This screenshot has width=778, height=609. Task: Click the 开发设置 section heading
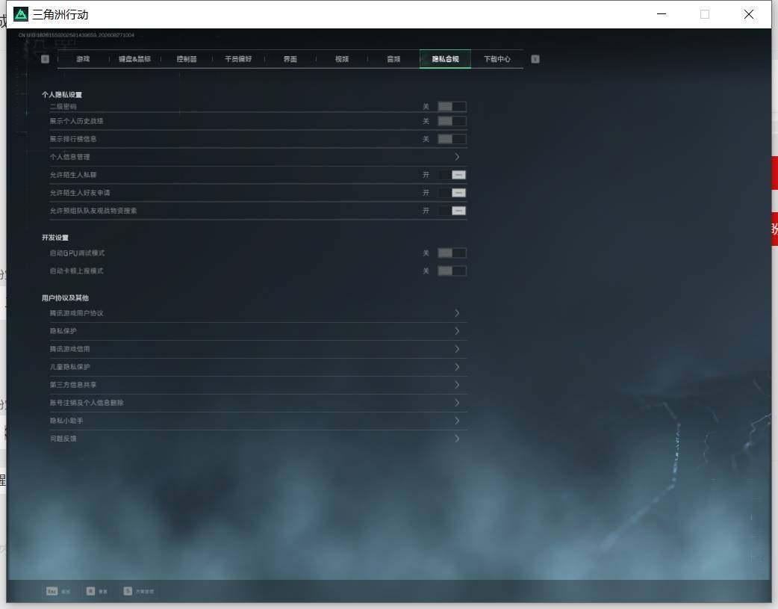point(55,238)
